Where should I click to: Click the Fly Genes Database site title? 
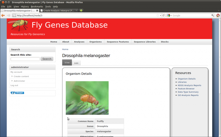(x=70, y=25)
